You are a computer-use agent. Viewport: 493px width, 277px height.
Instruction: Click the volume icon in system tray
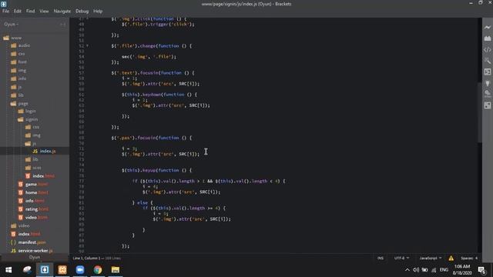click(x=416, y=270)
